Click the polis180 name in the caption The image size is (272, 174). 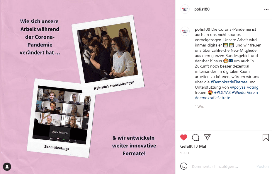click(x=203, y=29)
